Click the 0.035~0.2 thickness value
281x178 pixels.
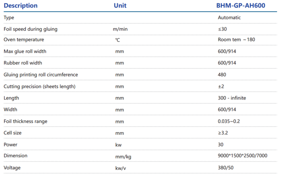pos(229,121)
